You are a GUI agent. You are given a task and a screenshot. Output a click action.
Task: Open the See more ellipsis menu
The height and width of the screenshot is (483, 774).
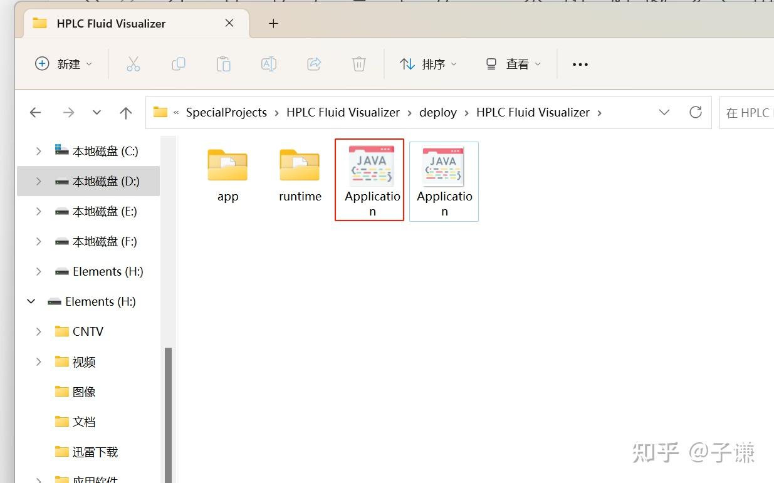(580, 63)
